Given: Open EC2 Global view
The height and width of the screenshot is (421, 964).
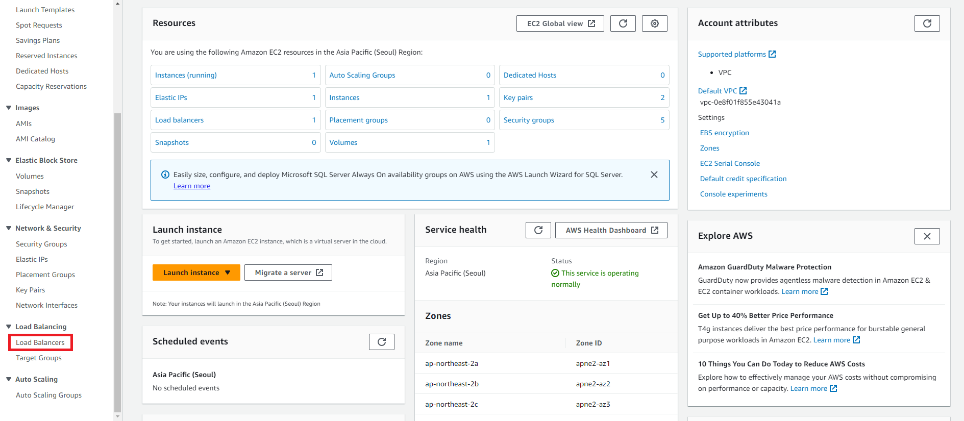Looking at the screenshot, I should click(x=560, y=23).
